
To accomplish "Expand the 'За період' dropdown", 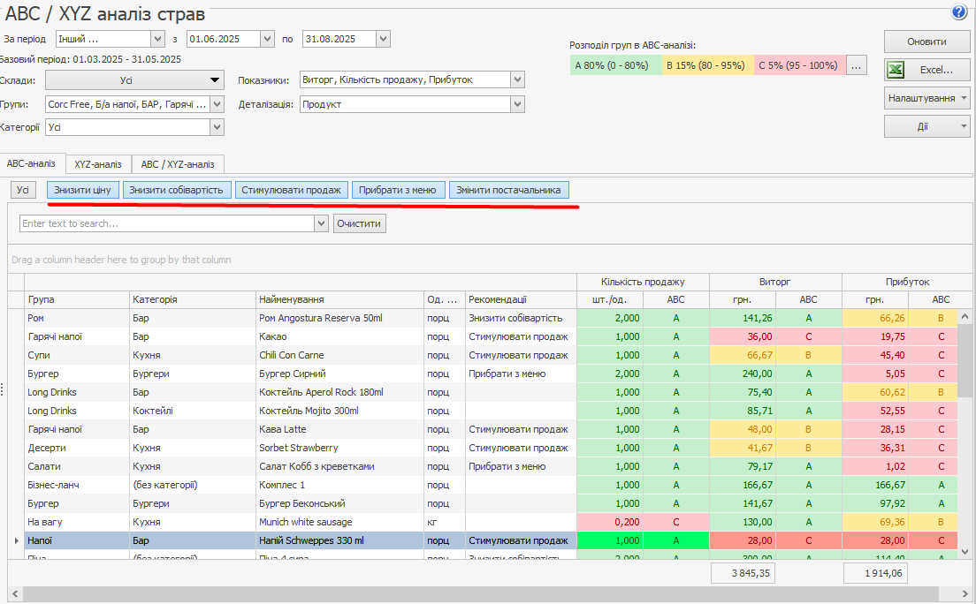I will pos(157,39).
